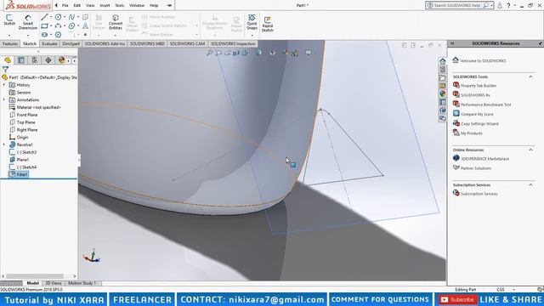Click the Sketch tool in the ribbon
Viewport: 544px width, 306px height.
click(x=9, y=20)
